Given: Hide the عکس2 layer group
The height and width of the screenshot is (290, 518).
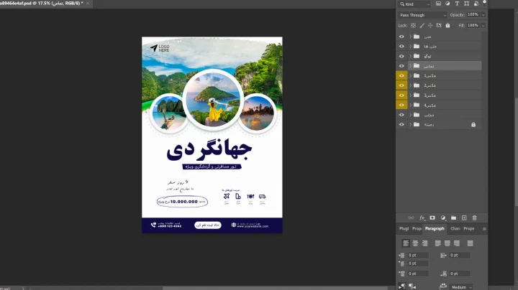Looking at the screenshot, I should click(x=401, y=85).
